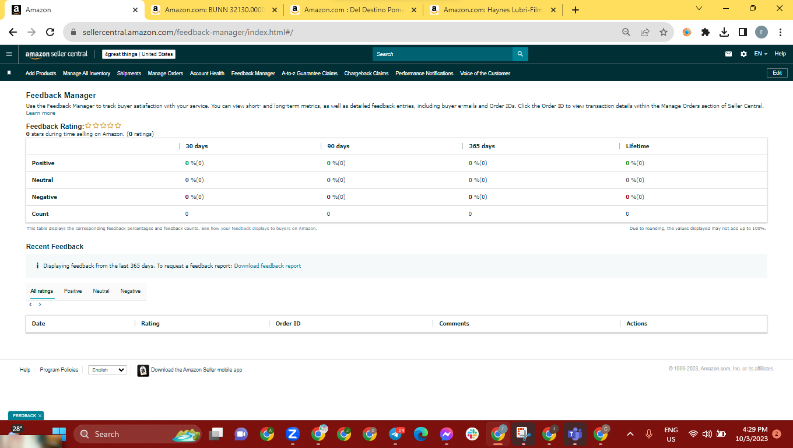Open the Windows Start button
793x448 pixels.
(x=59, y=434)
